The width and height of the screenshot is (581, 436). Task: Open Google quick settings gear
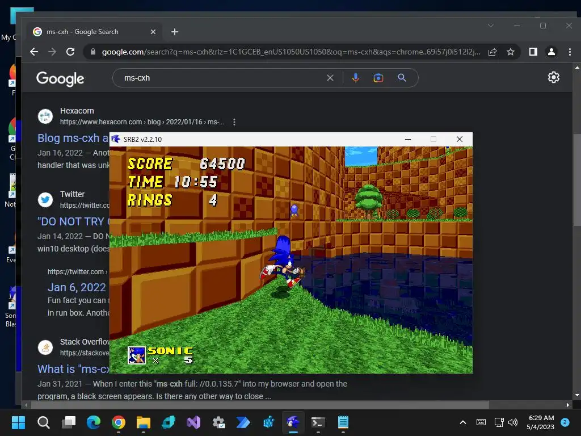coord(554,77)
